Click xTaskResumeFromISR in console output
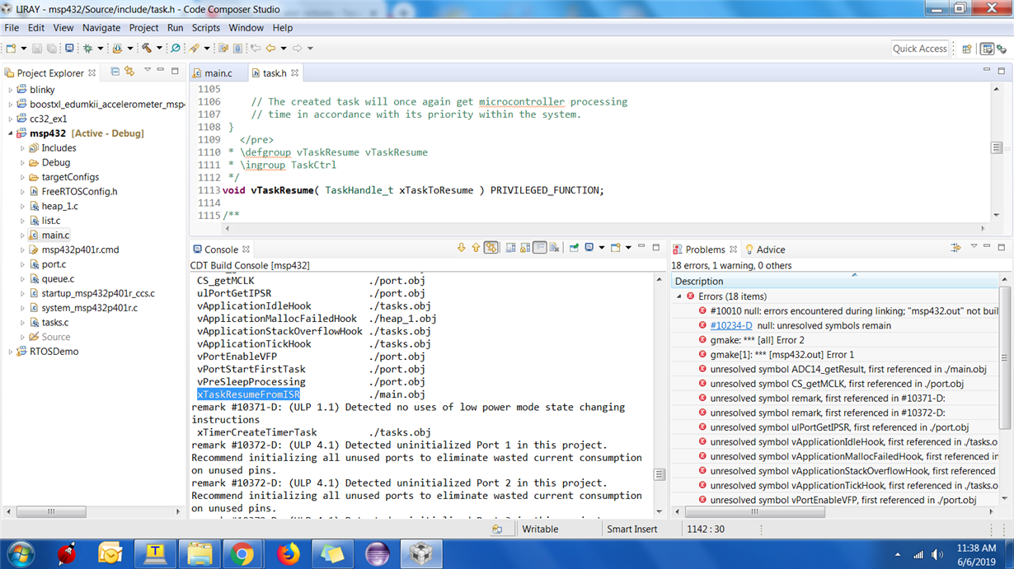Screen dimensions: 1014x569 (248, 394)
